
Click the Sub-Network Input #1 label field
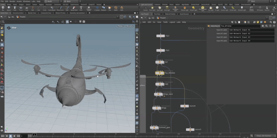point(251,30)
